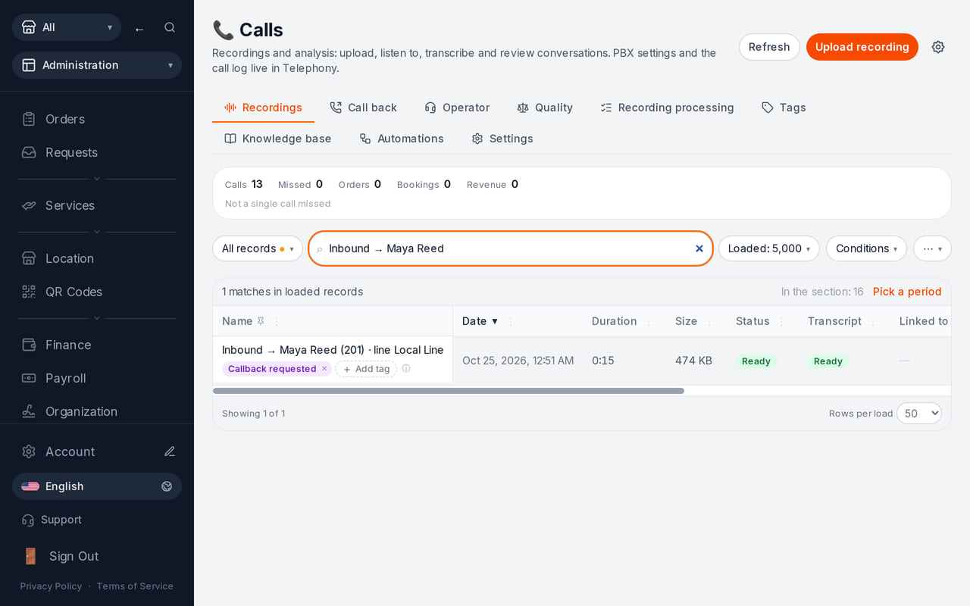This screenshot has width=970, height=606.
Task: Go to the Quality tab
Action: pyautogui.click(x=545, y=108)
